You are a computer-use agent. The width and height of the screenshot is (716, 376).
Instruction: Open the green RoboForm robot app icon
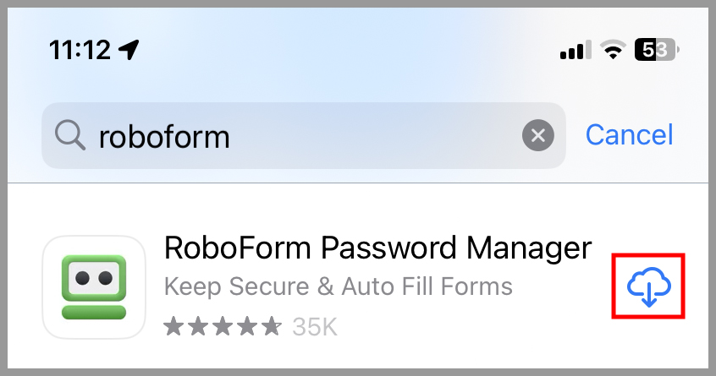94,287
